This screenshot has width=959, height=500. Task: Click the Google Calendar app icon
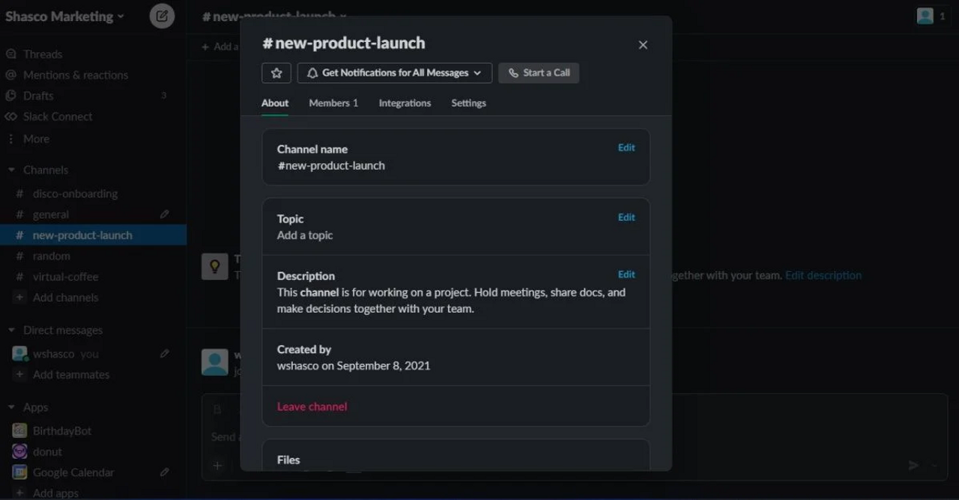coord(20,472)
